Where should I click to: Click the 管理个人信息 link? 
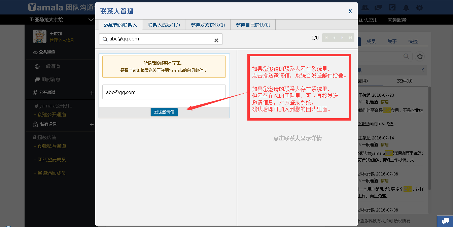[x=62, y=40]
